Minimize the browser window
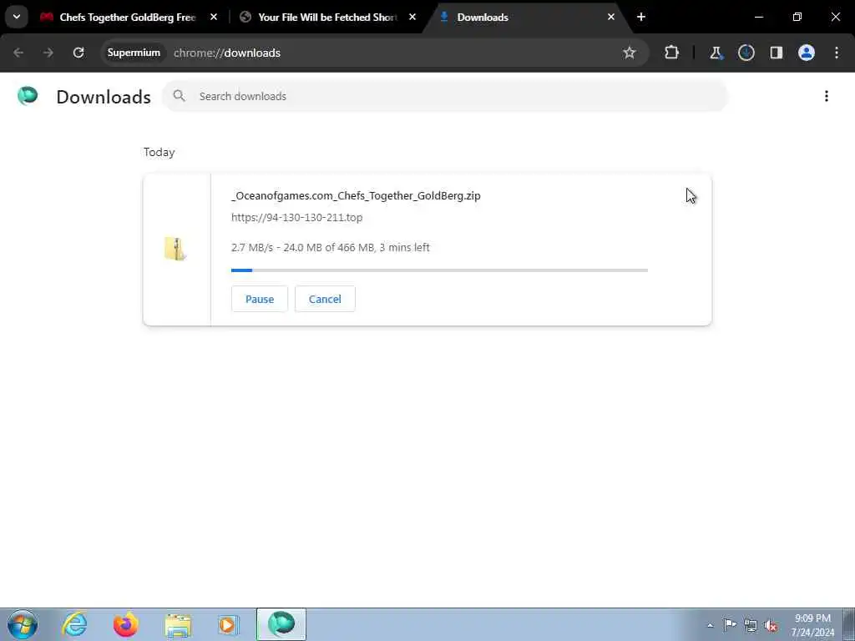This screenshot has height=641, width=855. click(x=759, y=17)
